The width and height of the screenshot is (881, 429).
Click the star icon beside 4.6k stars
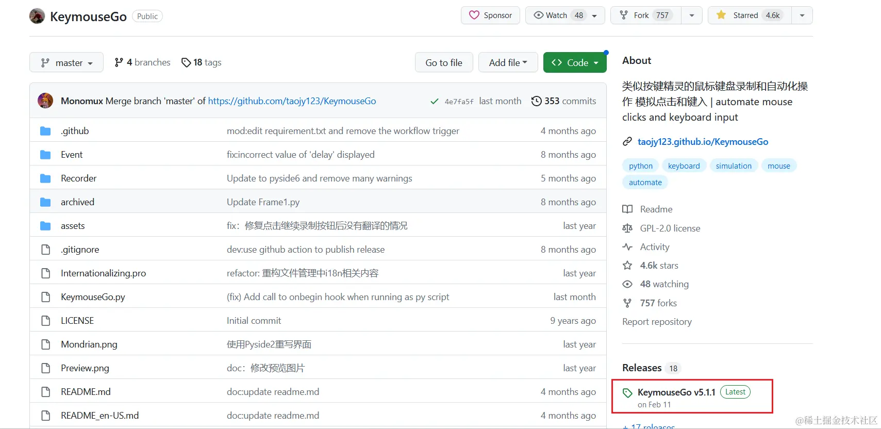pos(627,266)
